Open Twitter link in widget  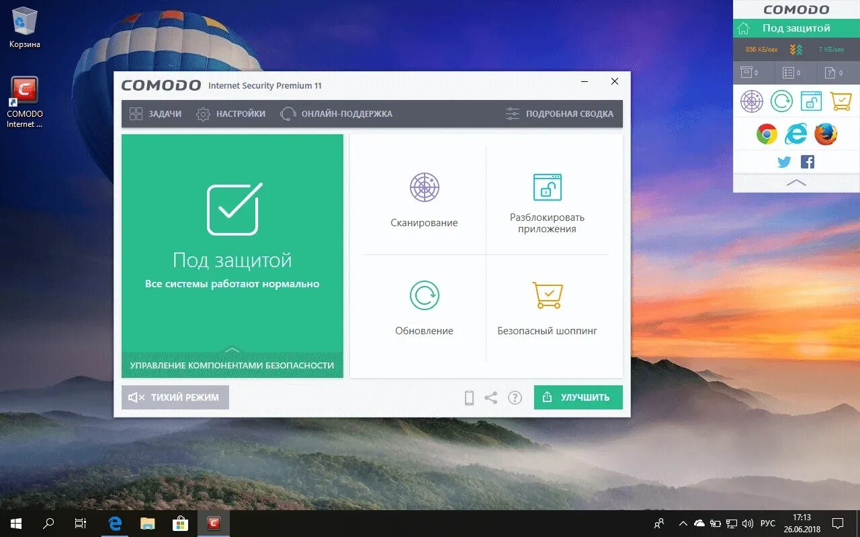tap(784, 162)
